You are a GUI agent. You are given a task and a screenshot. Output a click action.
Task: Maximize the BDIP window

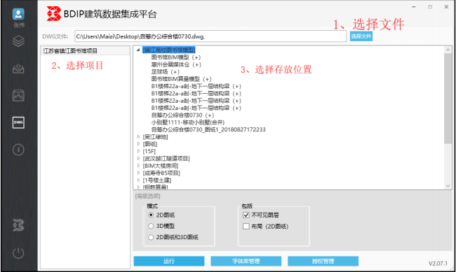430,7
